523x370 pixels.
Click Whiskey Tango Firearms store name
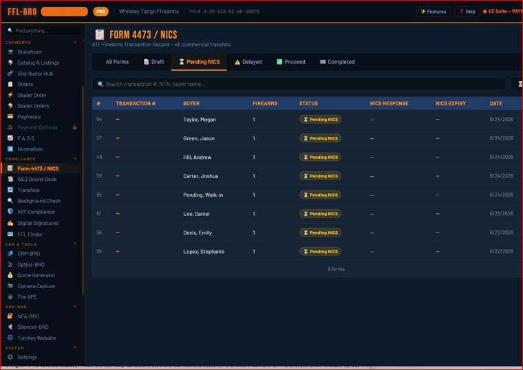click(149, 11)
